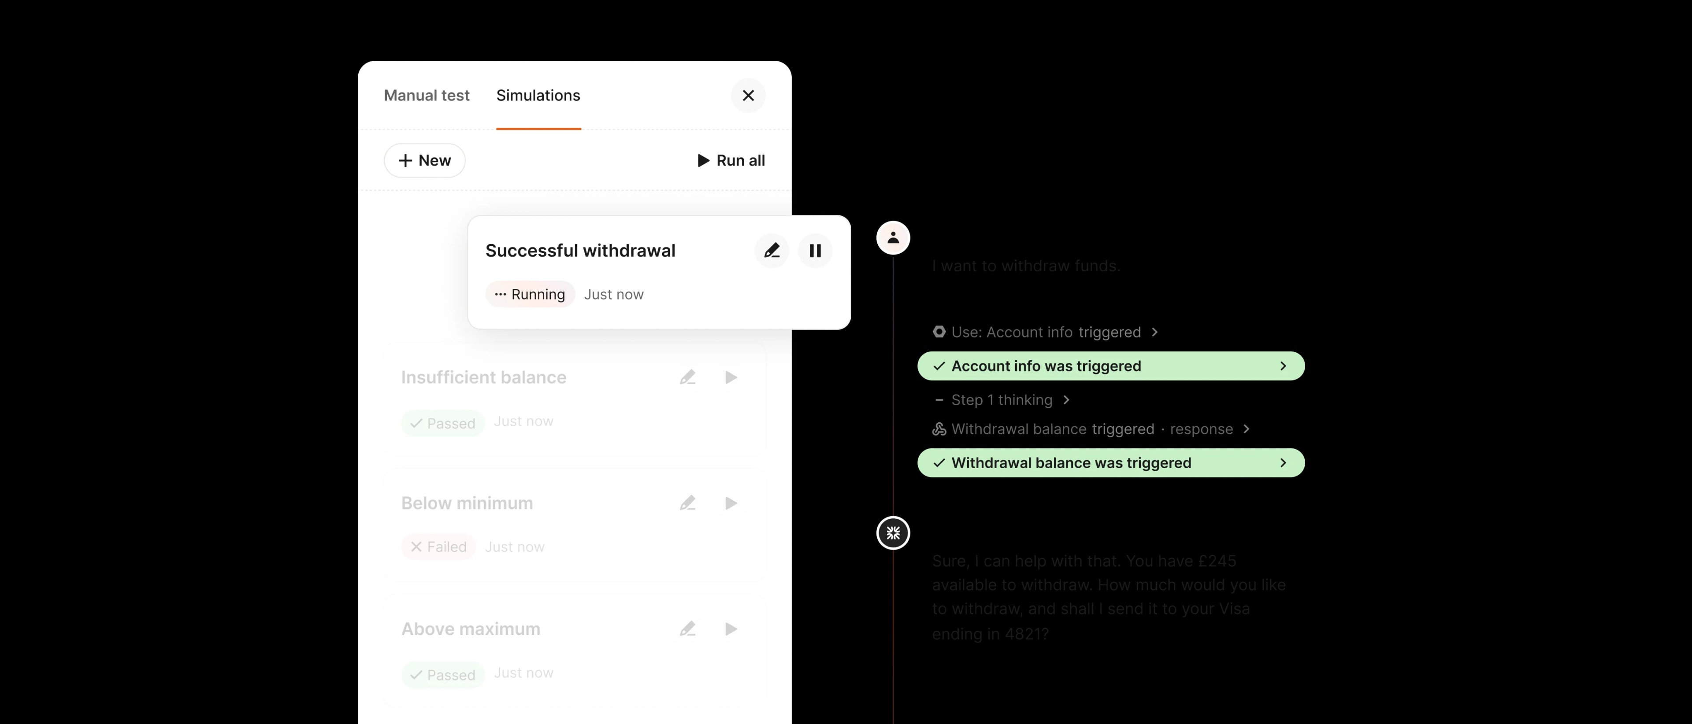Pause the Successful withdrawal simulation

[815, 251]
